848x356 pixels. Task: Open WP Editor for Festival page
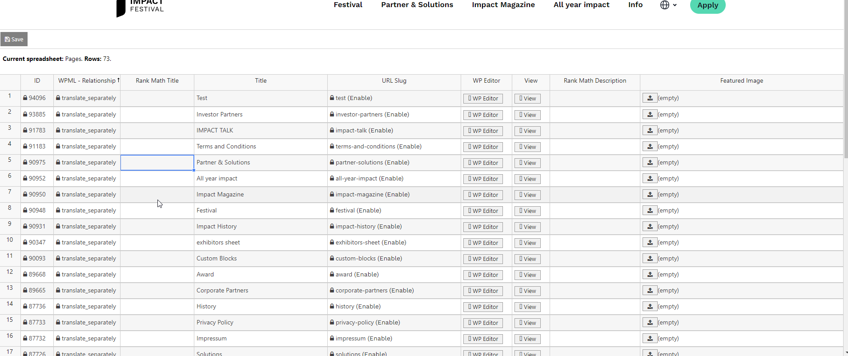(483, 211)
